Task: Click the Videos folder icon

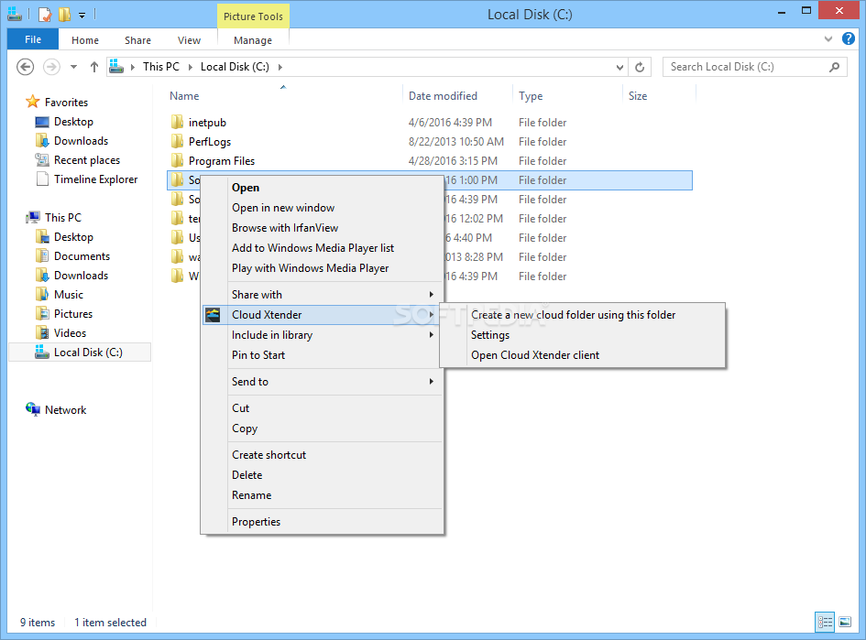Action: [42, 332]
